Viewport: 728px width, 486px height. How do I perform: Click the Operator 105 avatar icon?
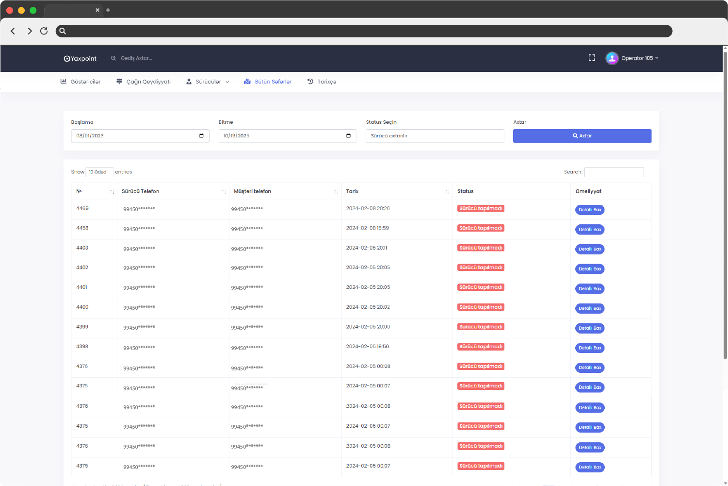pos(612,58)
